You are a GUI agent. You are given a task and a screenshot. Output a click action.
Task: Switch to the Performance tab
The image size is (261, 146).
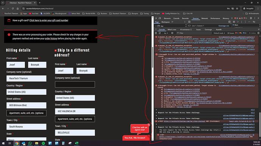[215, 18]
